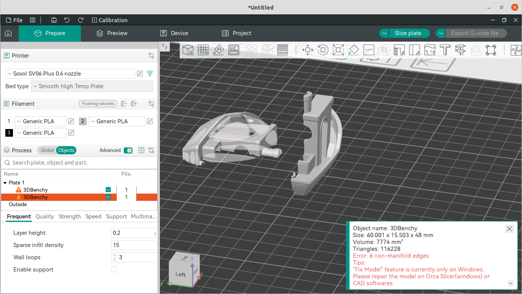The height and width of the screenshot is (294, 522).
Task: Toggle the Advanced mode switch
Action: pos(128,150)
